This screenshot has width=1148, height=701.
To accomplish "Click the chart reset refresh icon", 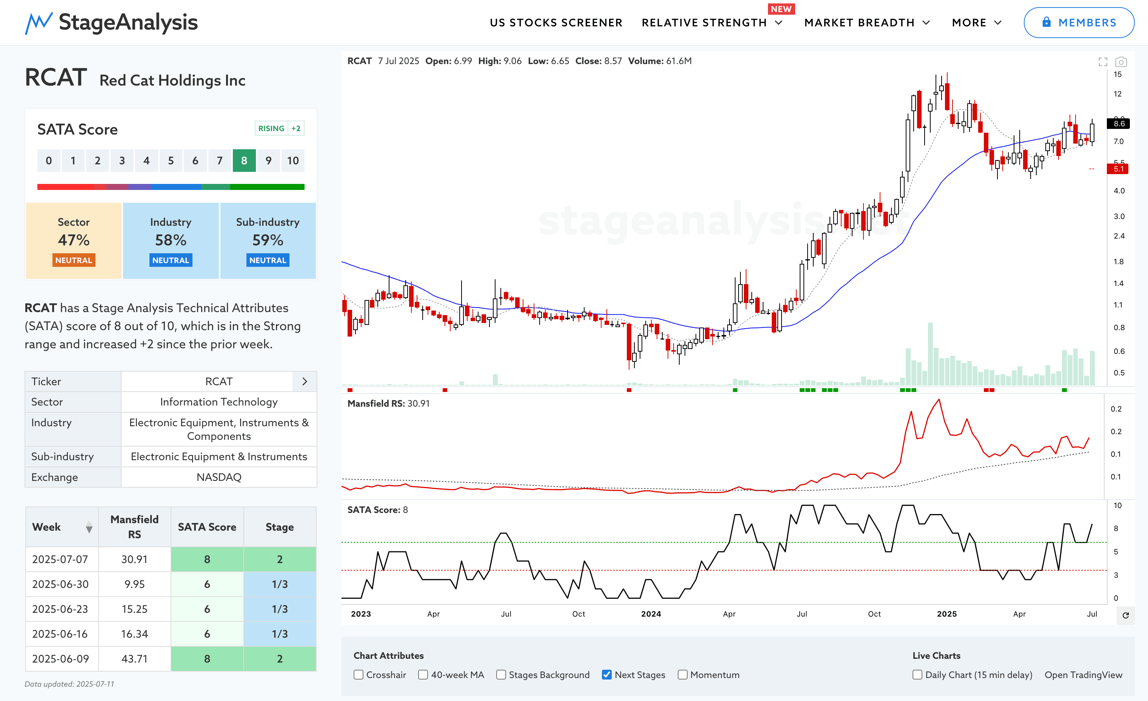I will click(1126, 615).
